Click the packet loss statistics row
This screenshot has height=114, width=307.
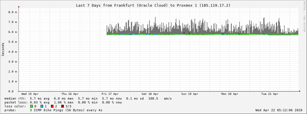point(63,102)
